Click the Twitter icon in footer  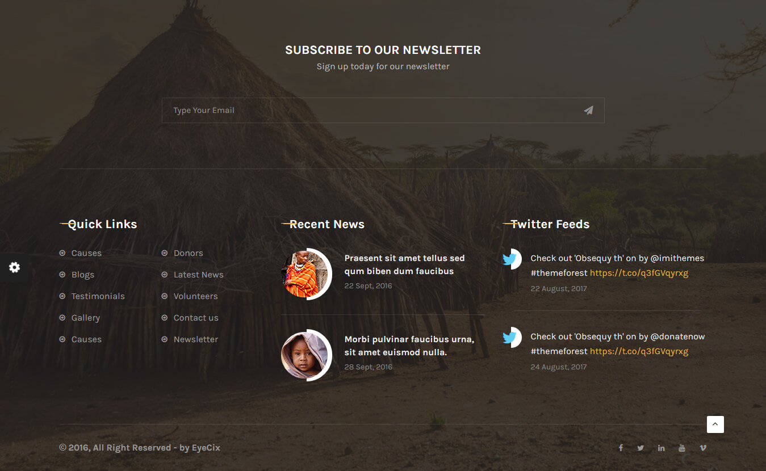click(x=641, y=448)
